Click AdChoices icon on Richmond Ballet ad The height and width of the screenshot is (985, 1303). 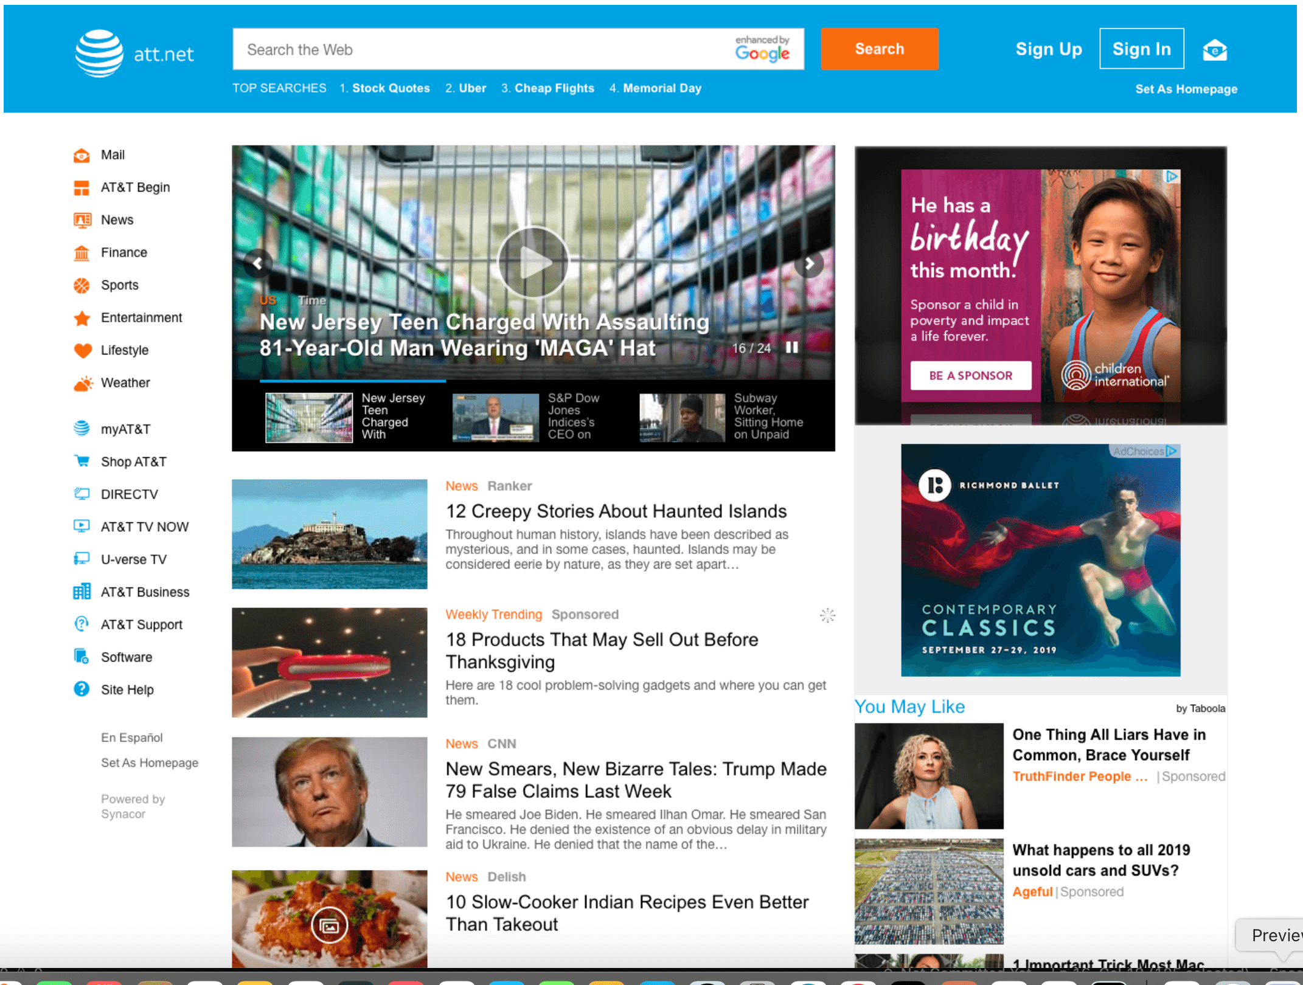(1172, 451)
